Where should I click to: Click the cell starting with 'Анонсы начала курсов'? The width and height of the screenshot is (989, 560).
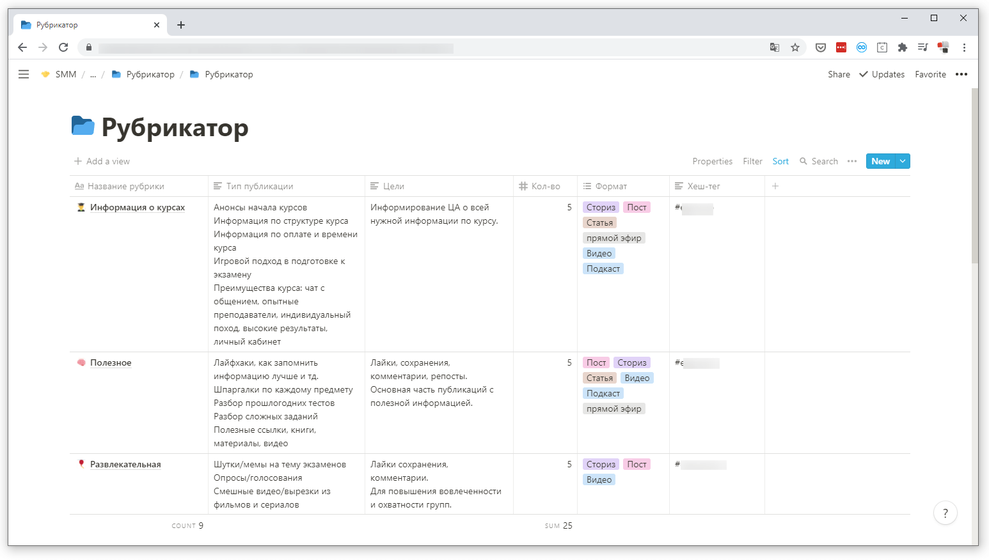tap(287, 274)
